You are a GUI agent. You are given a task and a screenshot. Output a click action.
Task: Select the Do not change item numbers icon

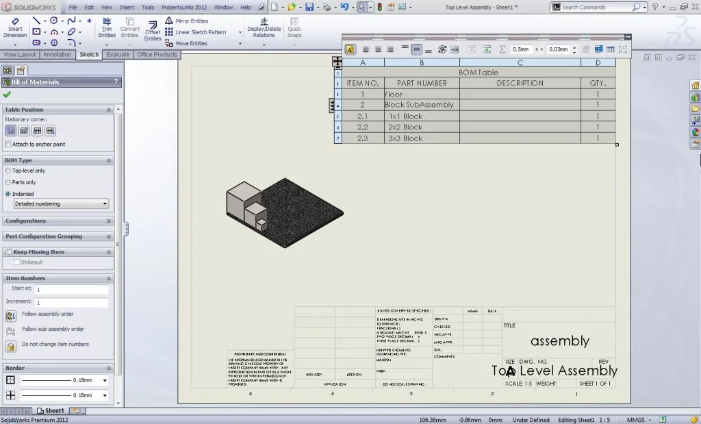(x=10, y=346)
